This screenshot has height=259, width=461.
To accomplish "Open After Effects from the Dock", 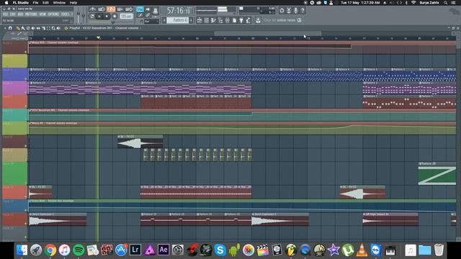I will tap(164, 250).
